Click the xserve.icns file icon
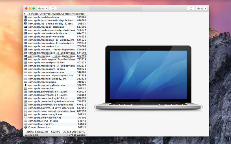The width and height of the screenshot is (231, 144). click(26, 124)
